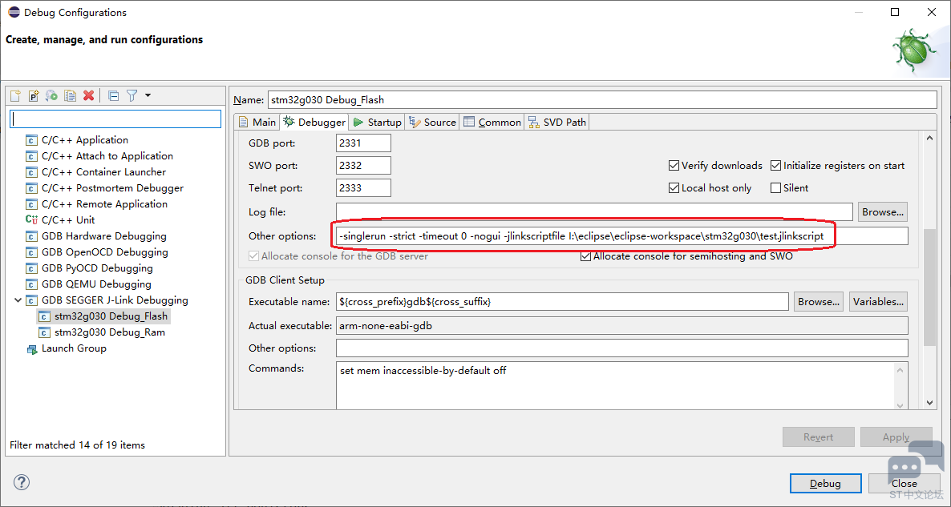Click the Commands area scroll up arrow
Viewport: 951px width, 507px height.
point(901,368)
